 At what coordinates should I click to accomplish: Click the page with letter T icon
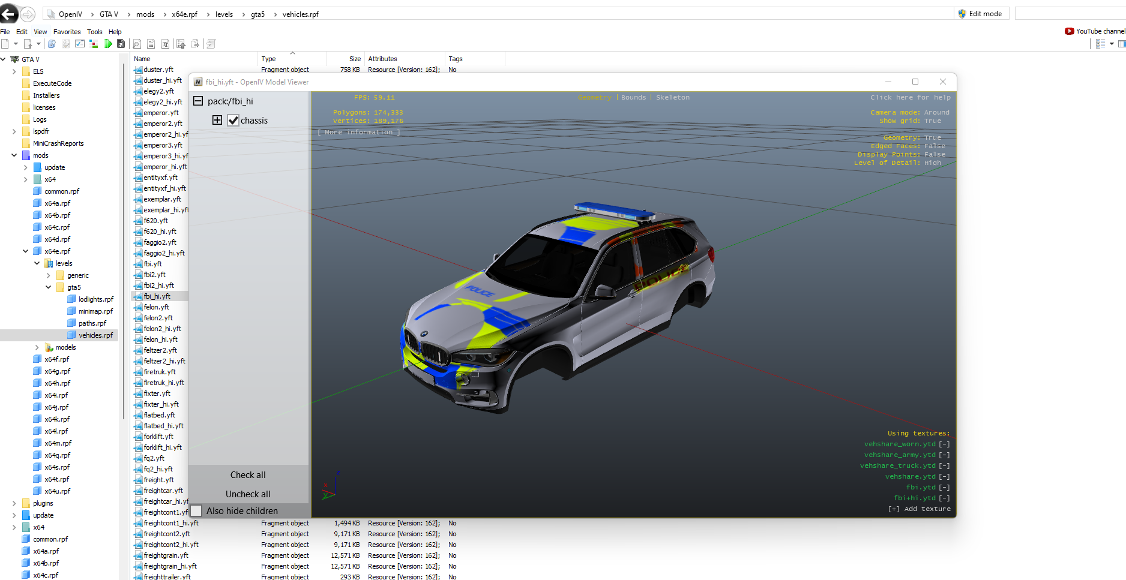click(165, 44)
